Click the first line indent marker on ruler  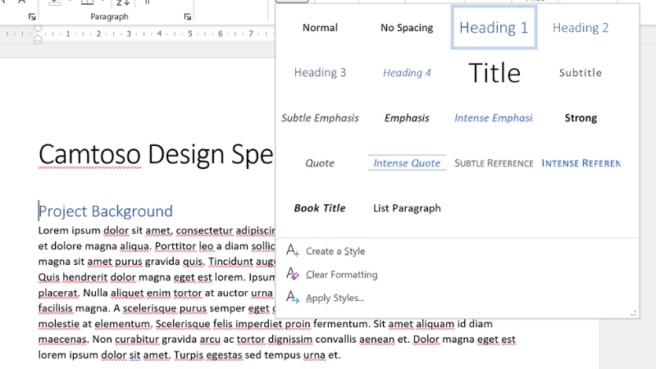(x=37, y=30)
